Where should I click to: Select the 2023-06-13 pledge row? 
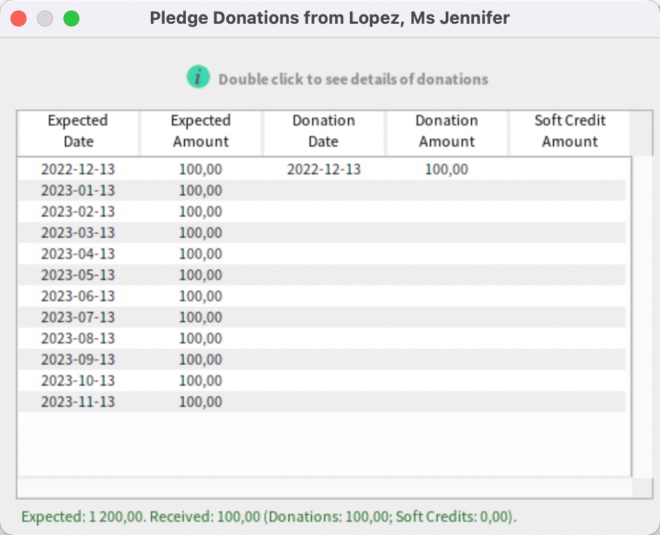(77, 296)
